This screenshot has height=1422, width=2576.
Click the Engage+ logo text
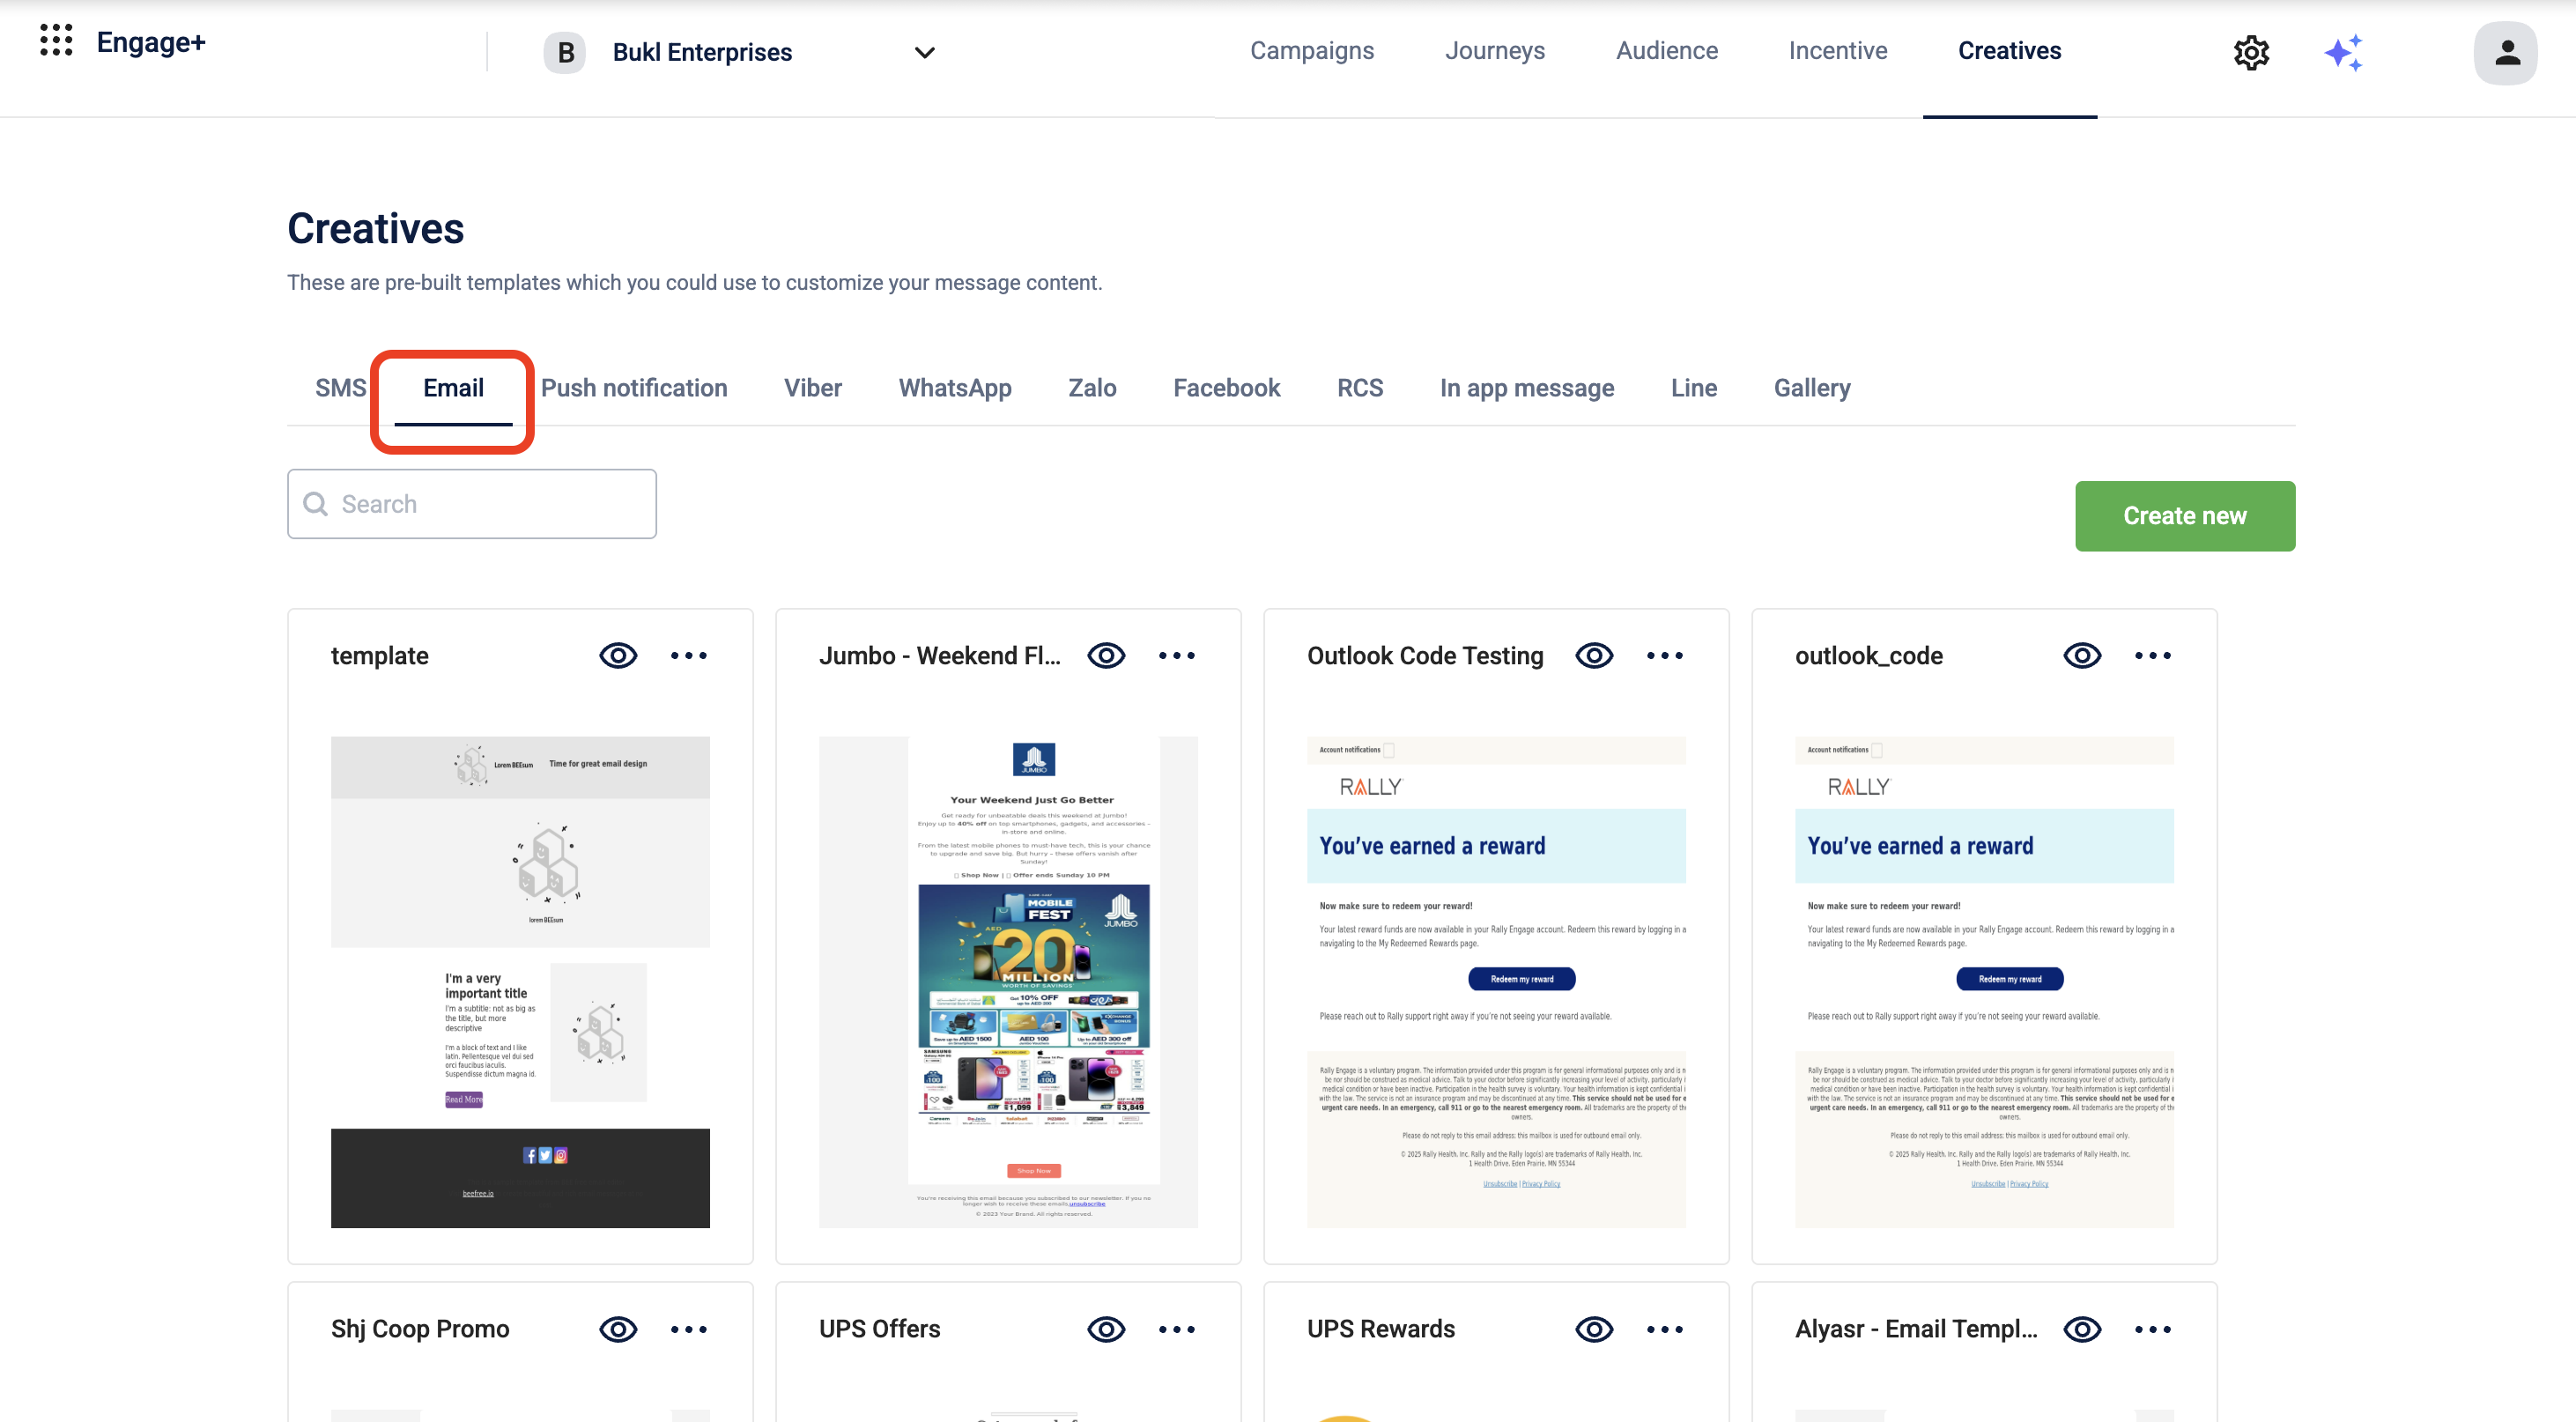[151, 42]
